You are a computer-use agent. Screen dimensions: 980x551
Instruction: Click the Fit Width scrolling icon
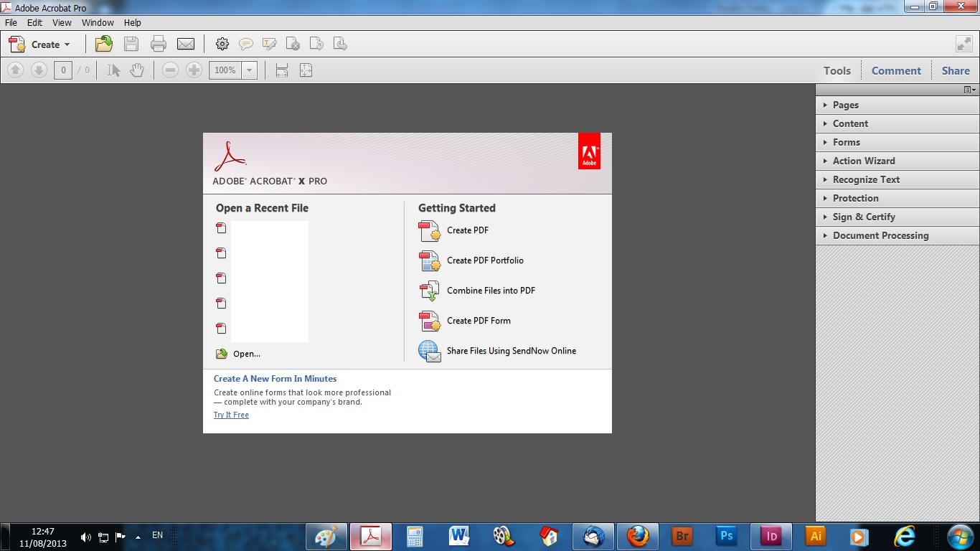coord(282,70)
